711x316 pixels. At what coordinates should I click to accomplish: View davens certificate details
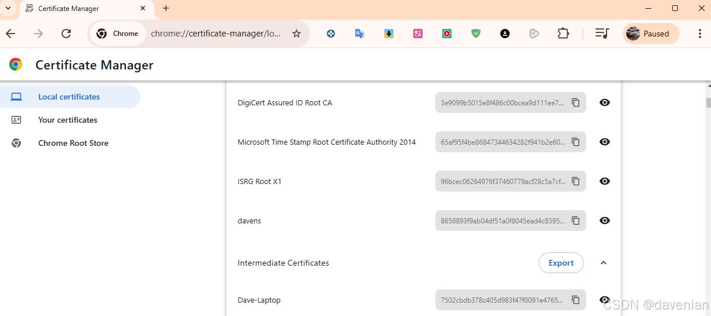[605, 221]
